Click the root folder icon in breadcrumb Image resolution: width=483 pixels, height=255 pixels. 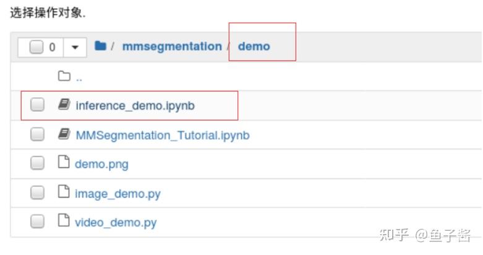[x=100, y=46]
